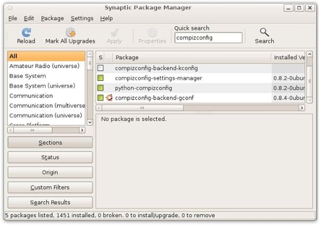Viewport: 319px width, 226px height.
Task: Toggle status box for compizconfig-backend-gconf
Action: 100,98
